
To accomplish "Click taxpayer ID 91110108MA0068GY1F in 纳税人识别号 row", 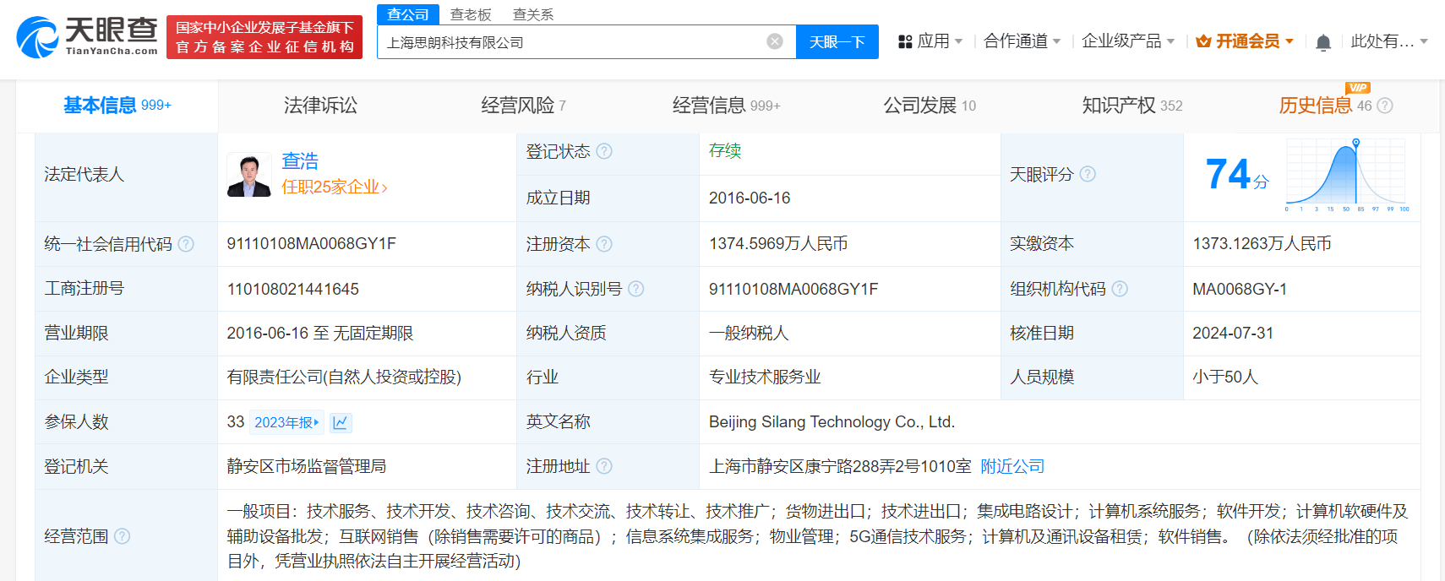I will tap(793, 289).
